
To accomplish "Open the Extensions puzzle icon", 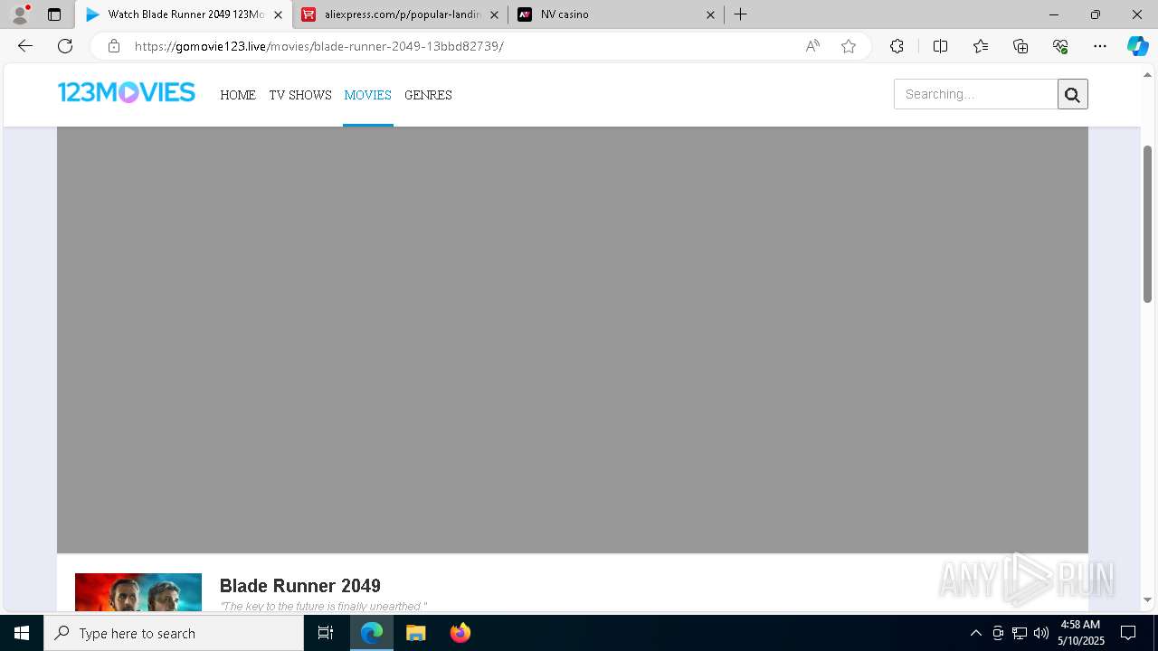I will point(897,46).
